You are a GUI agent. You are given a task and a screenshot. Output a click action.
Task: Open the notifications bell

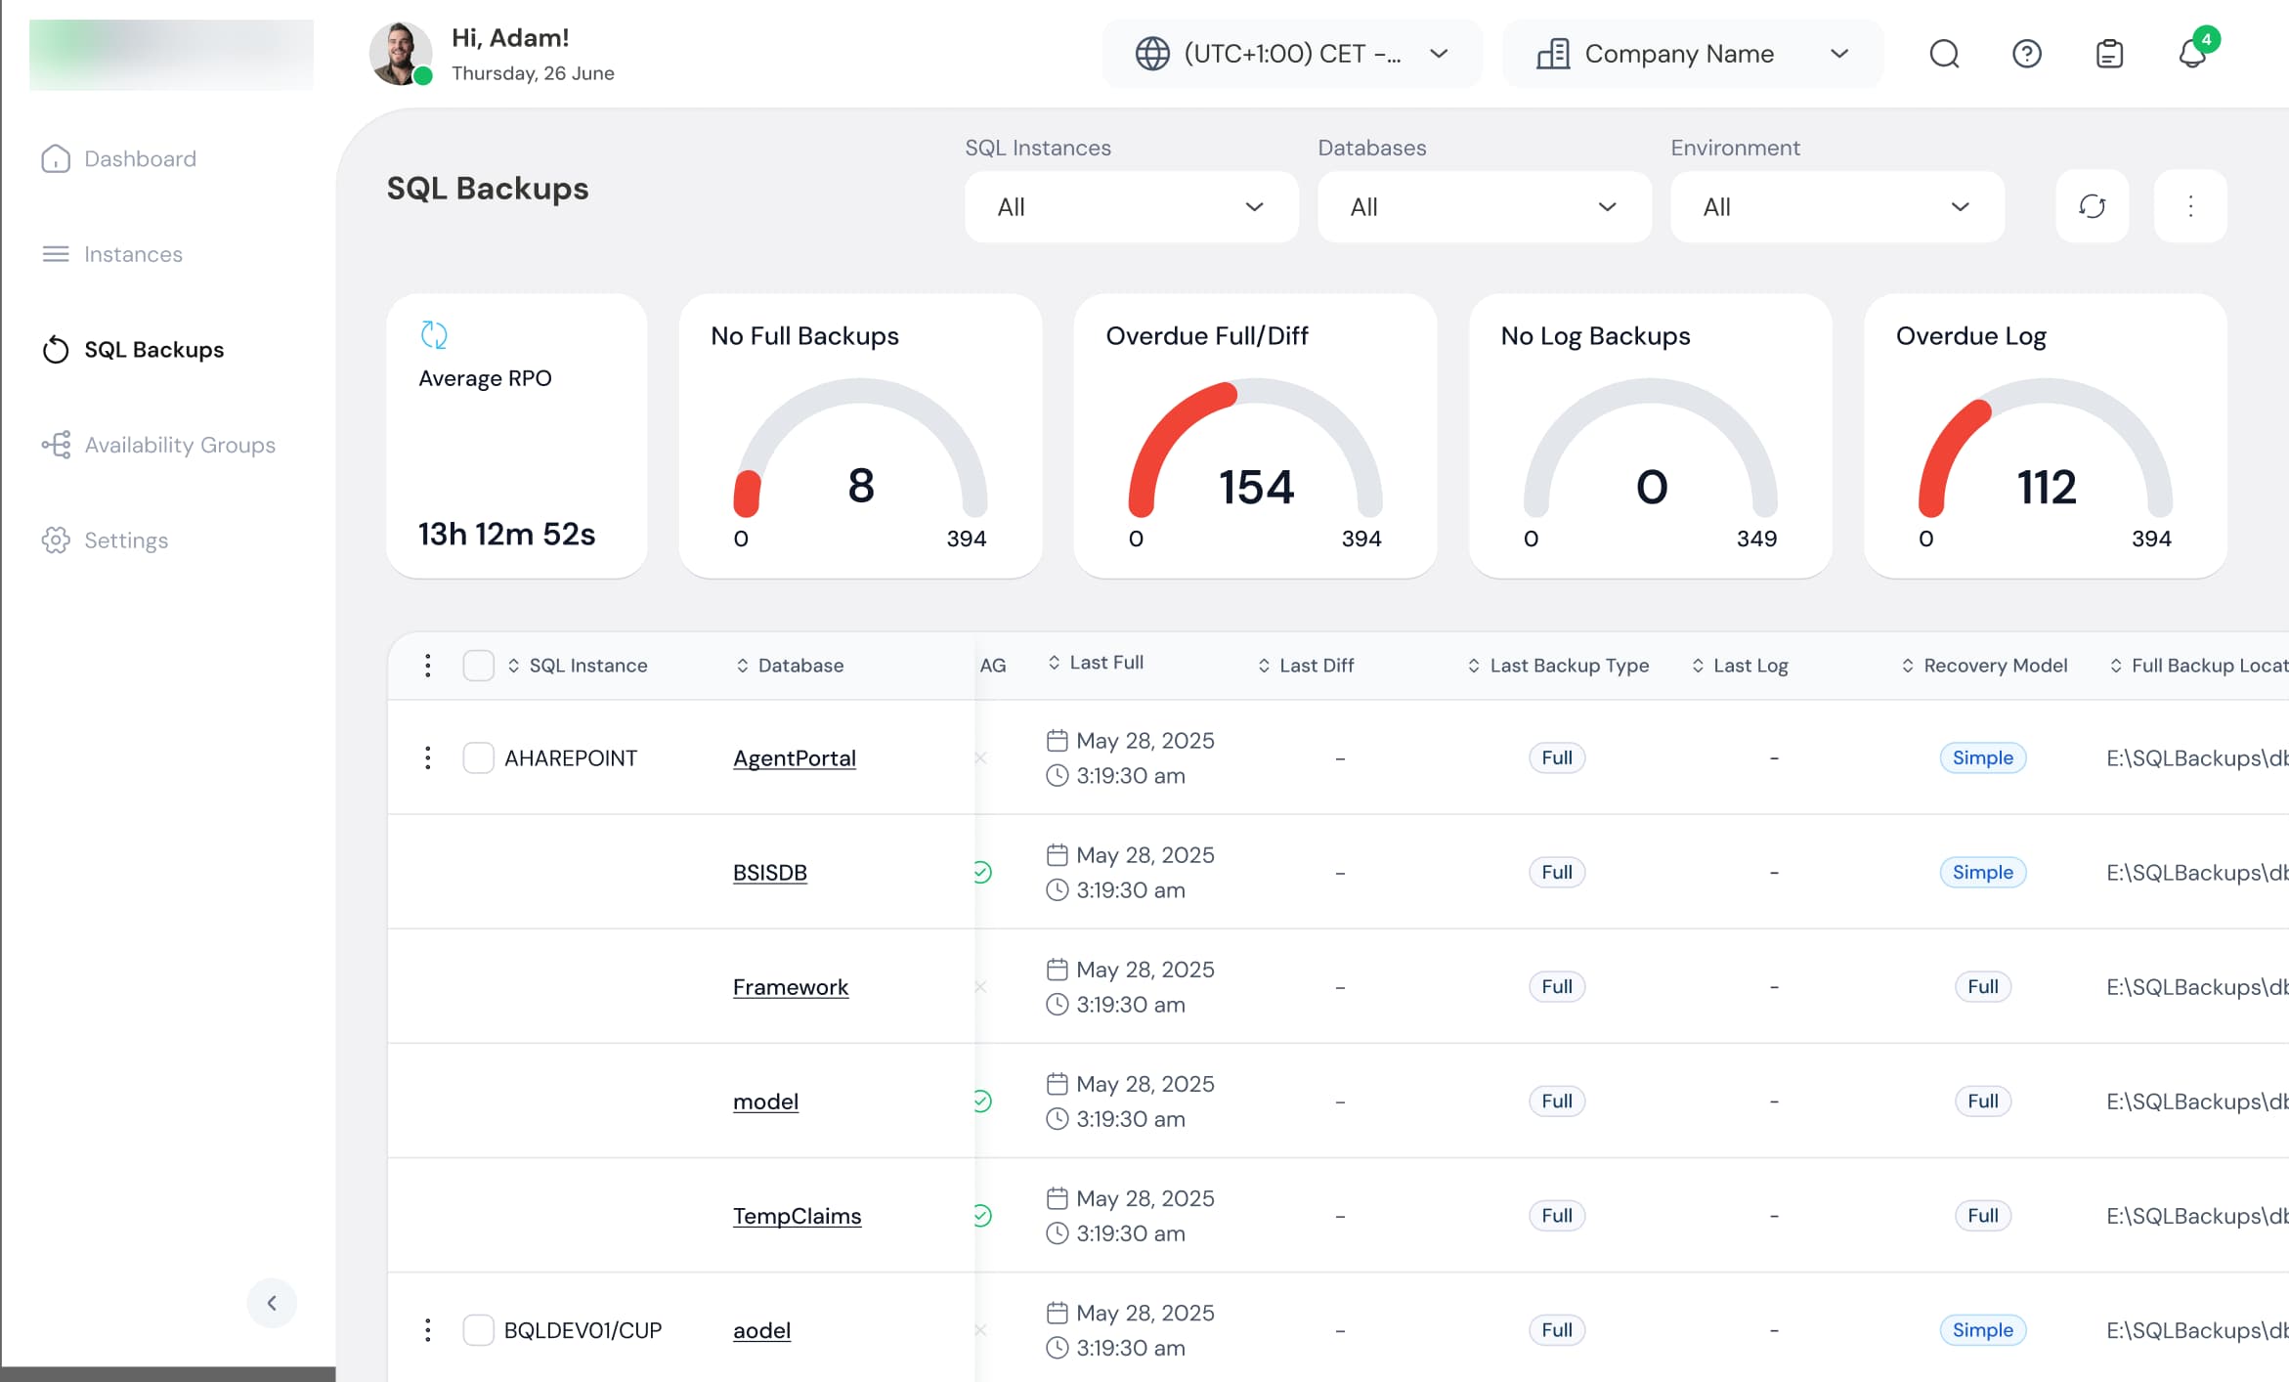pos(2192,54)
